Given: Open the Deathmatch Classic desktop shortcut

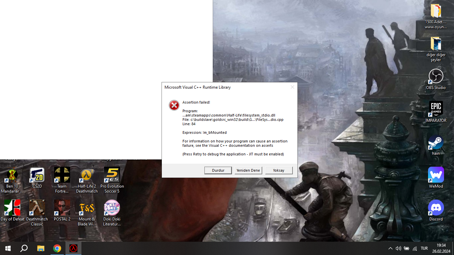Looking at the screenshot, I should tap(37, 213).
